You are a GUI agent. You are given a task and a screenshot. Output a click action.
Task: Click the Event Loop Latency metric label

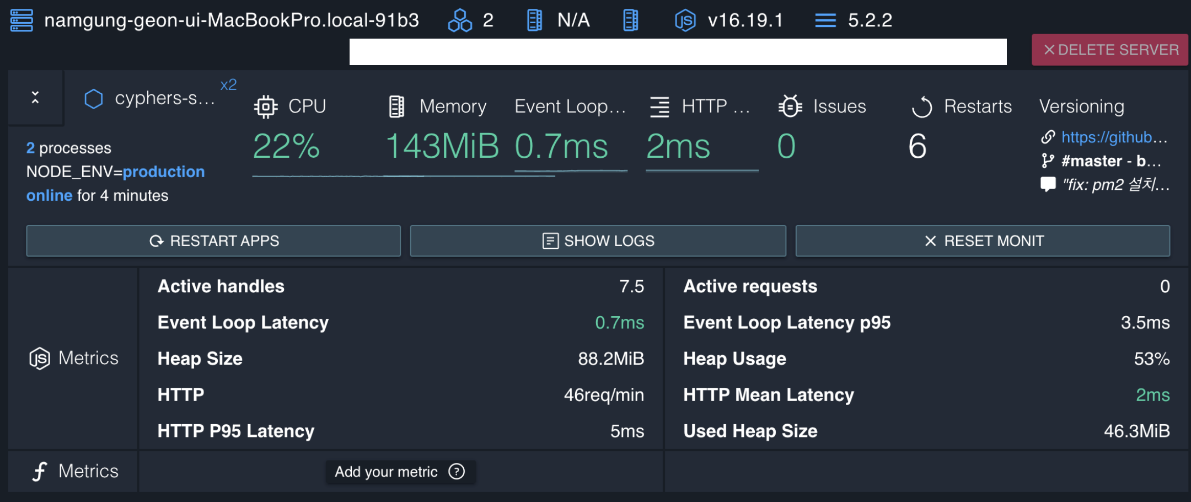coord(243,323)
